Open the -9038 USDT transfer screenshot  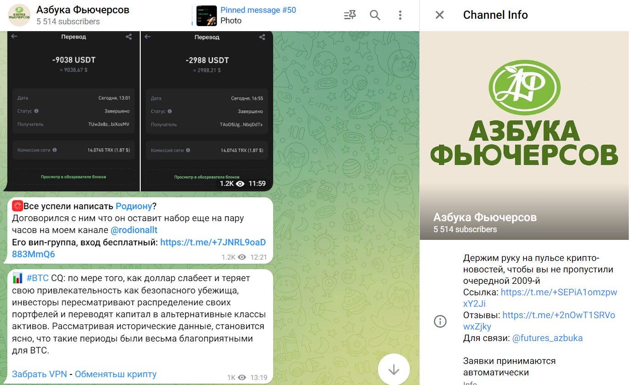[73, 111]
